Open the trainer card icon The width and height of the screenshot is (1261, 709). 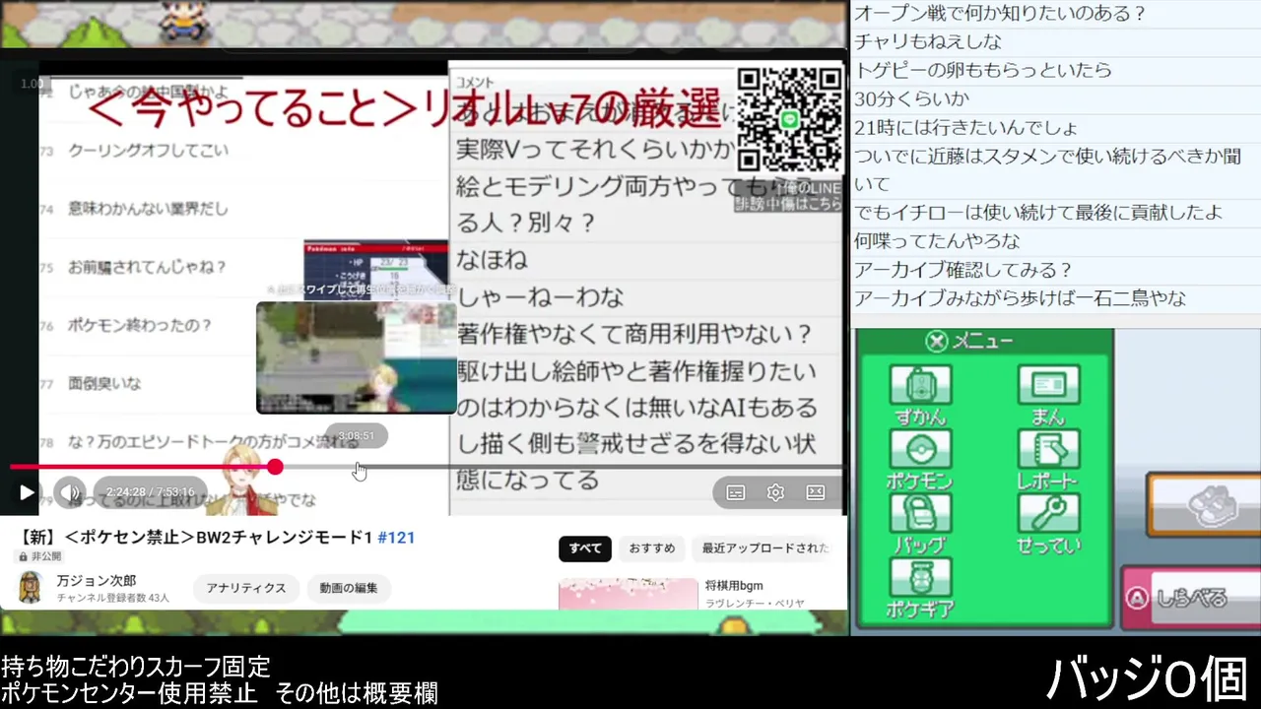click(1048, 395)
